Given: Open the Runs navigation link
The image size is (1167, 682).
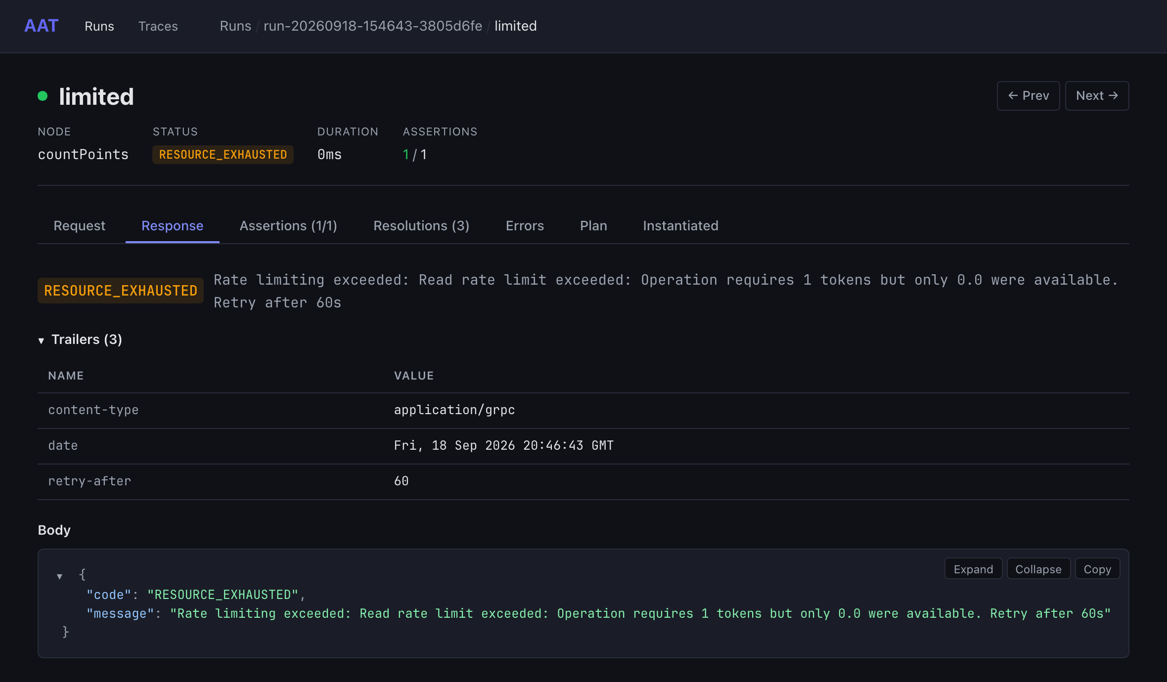Looking at the screenshot, I should (99, 26).
